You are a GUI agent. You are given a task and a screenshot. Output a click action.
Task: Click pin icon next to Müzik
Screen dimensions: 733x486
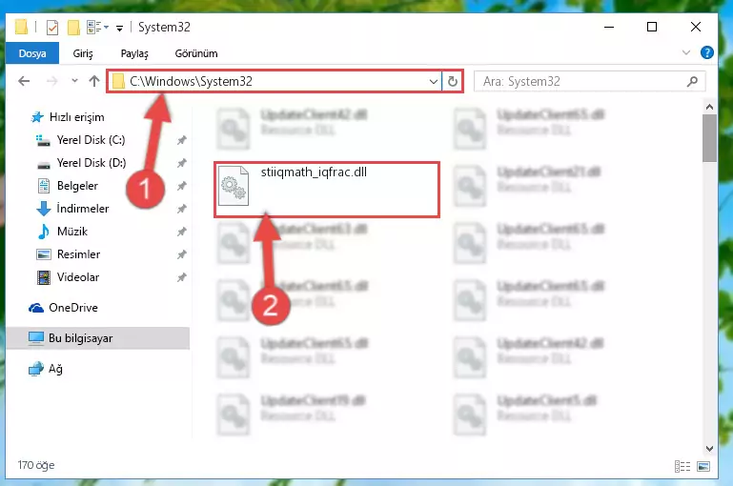pyautogui.click(x=181, y=232)
